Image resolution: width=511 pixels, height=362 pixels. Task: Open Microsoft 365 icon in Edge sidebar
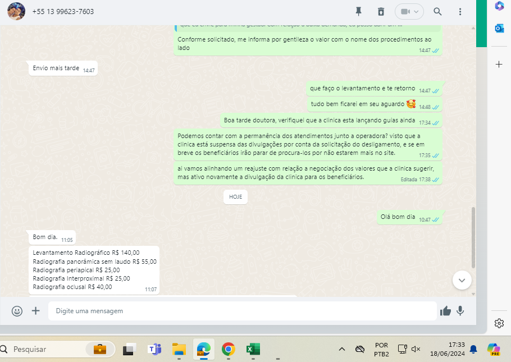click(x=499, y=6)
